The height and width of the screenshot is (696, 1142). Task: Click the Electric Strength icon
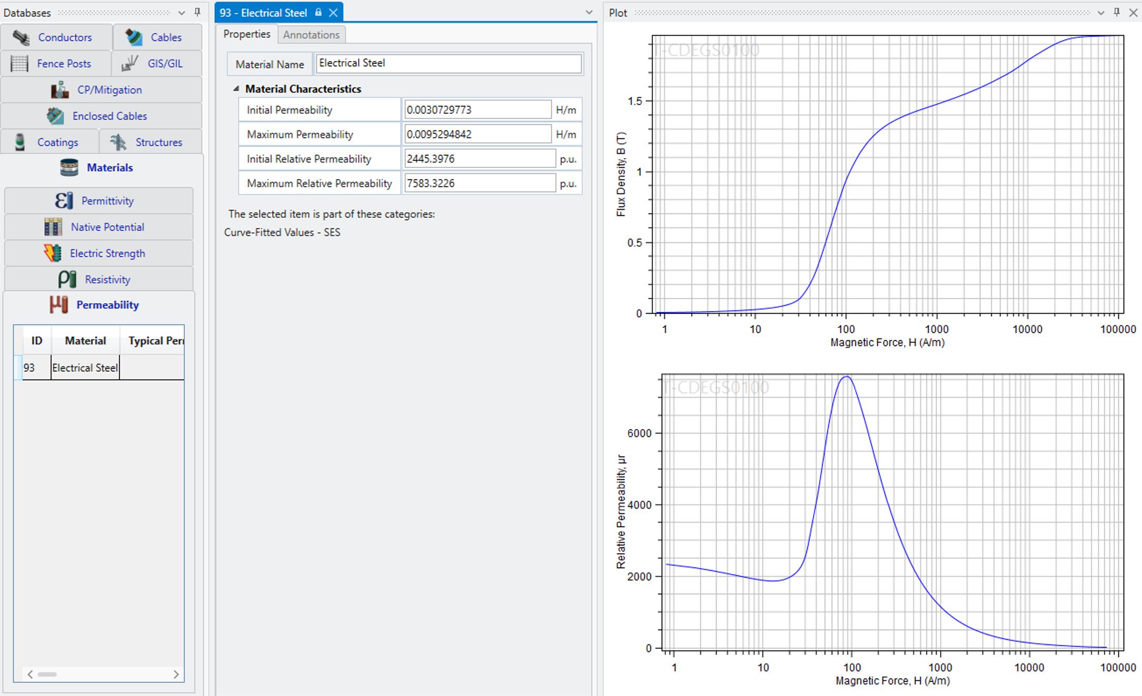(52, 253)
